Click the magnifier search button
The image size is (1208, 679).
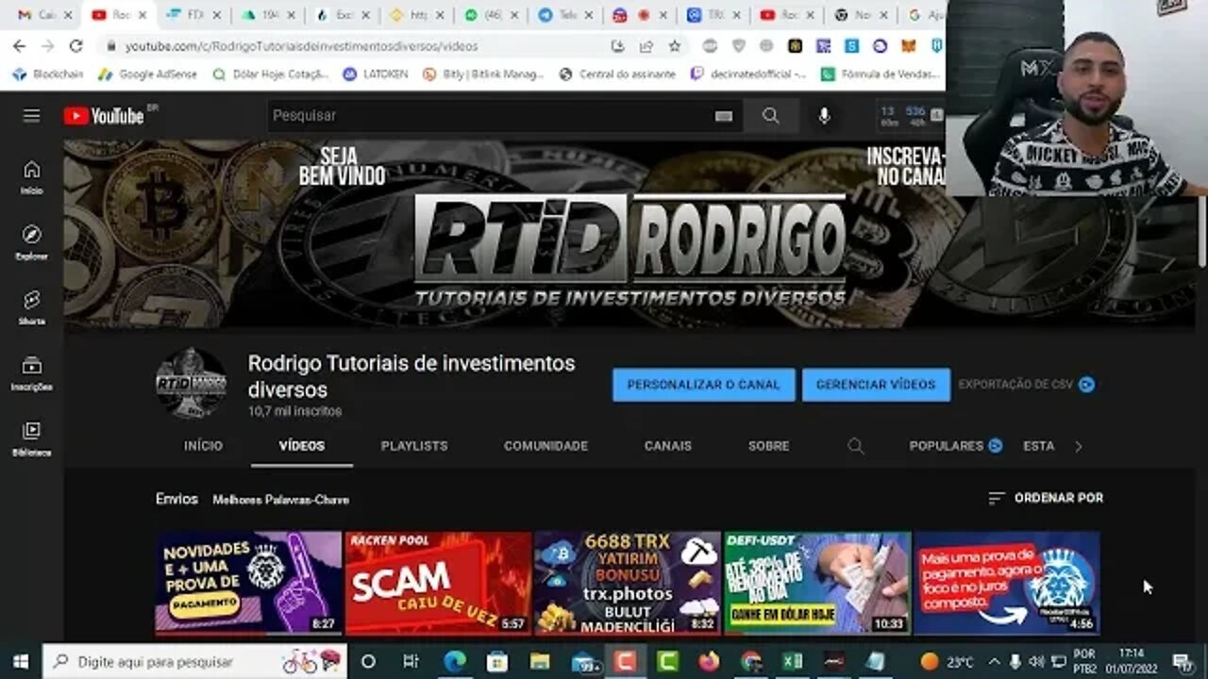771,115
